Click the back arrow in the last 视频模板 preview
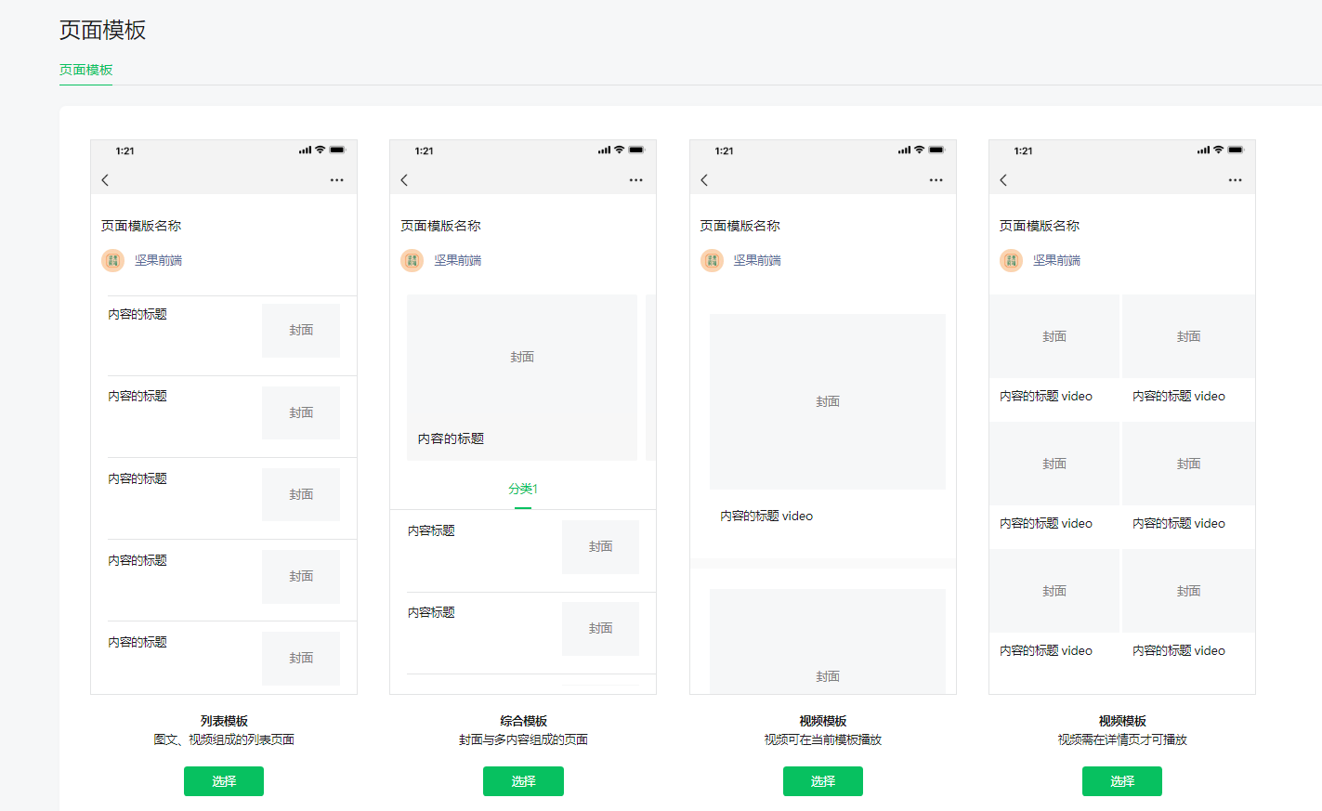 pos(1003,180)
